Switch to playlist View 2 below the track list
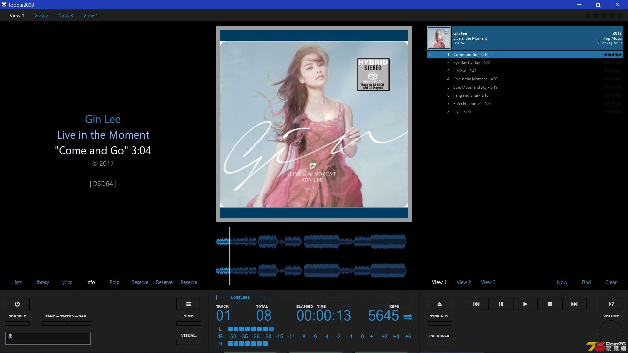Viewport: 628px width, 353px height. [464, 282]
